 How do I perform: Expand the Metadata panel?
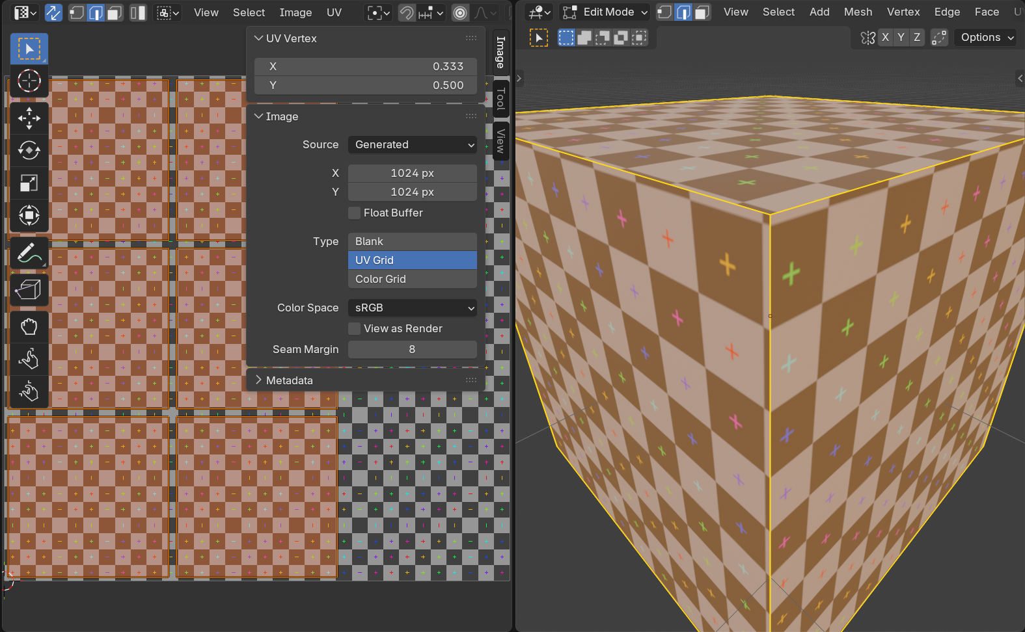point(258,380)
